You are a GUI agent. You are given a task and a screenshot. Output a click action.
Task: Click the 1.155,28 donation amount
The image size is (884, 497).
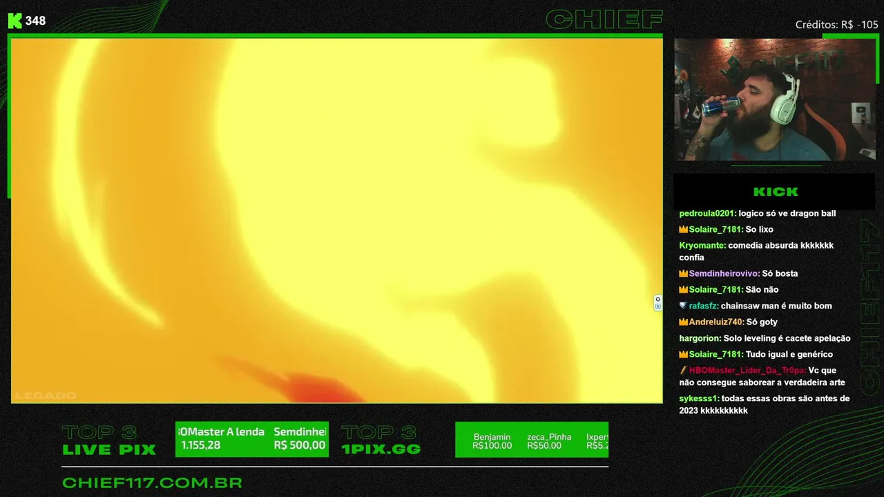tap(201, 445)
